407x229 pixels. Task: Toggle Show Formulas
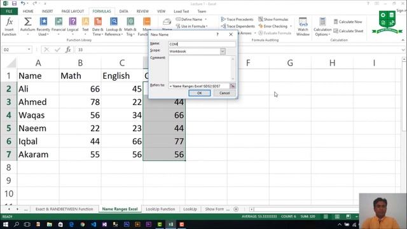point(273,20)
